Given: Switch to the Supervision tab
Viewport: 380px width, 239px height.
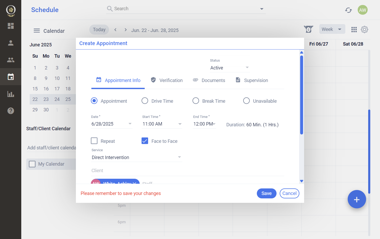Looking at the screenshot, I should tap(252, 80).
